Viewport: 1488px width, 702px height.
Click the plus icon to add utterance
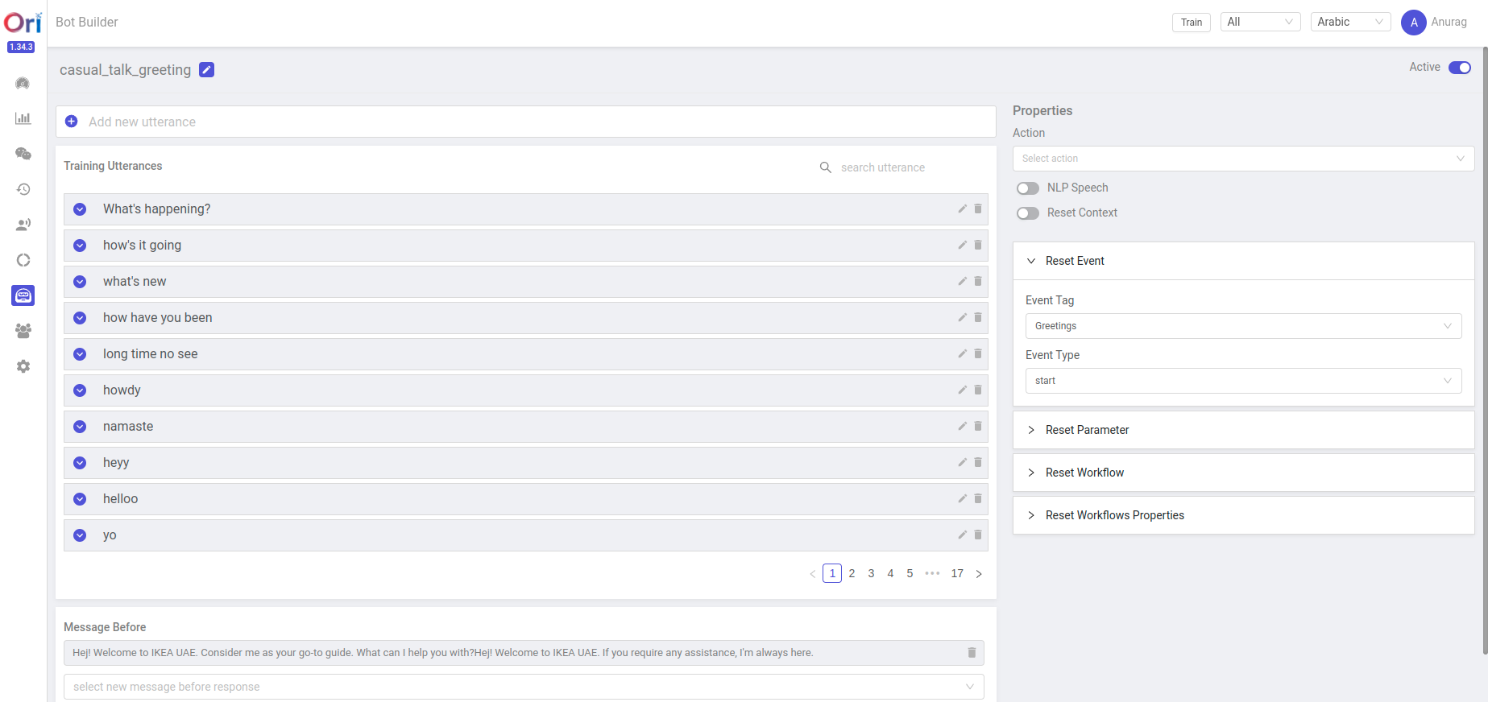coord(72,122)
